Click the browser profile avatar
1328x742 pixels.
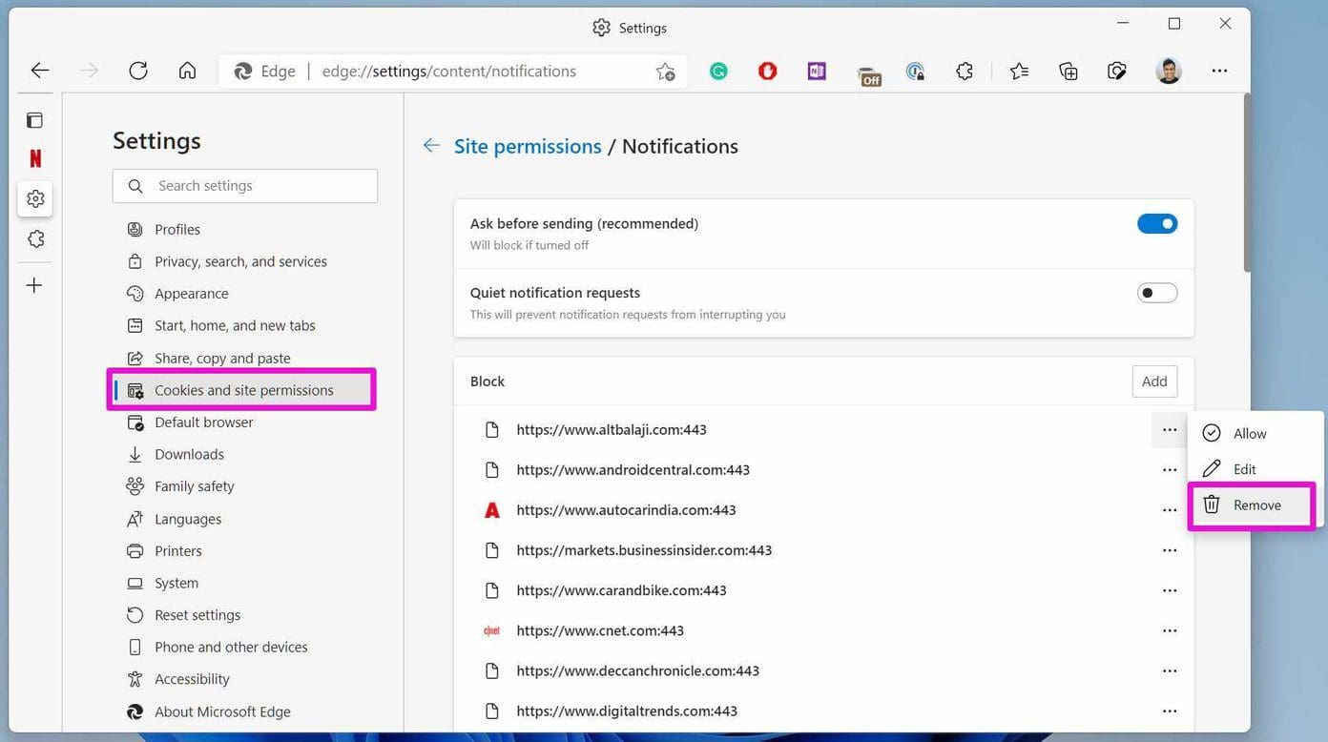tap(1168, 70)
